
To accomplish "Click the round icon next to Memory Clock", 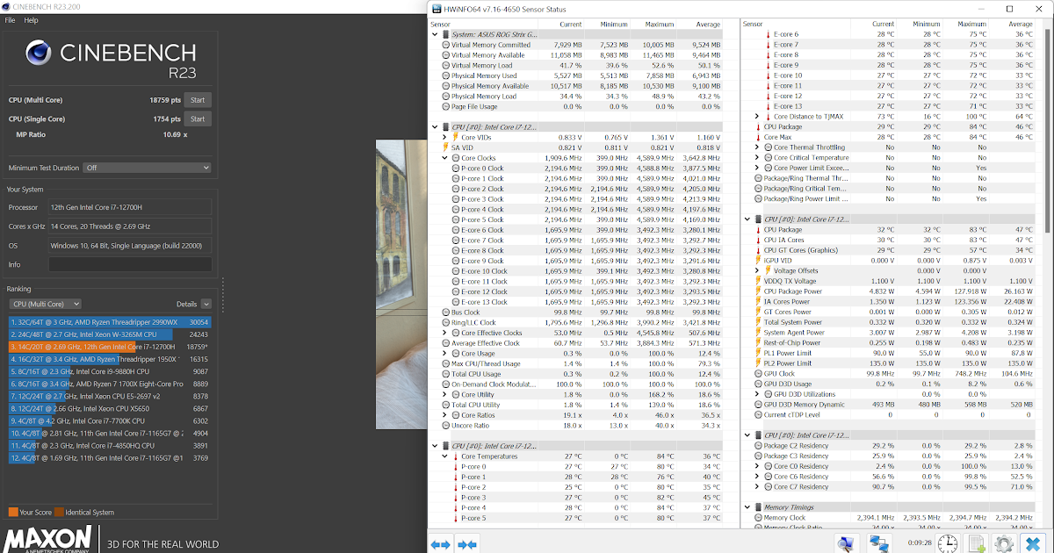I will pos(758,518).
